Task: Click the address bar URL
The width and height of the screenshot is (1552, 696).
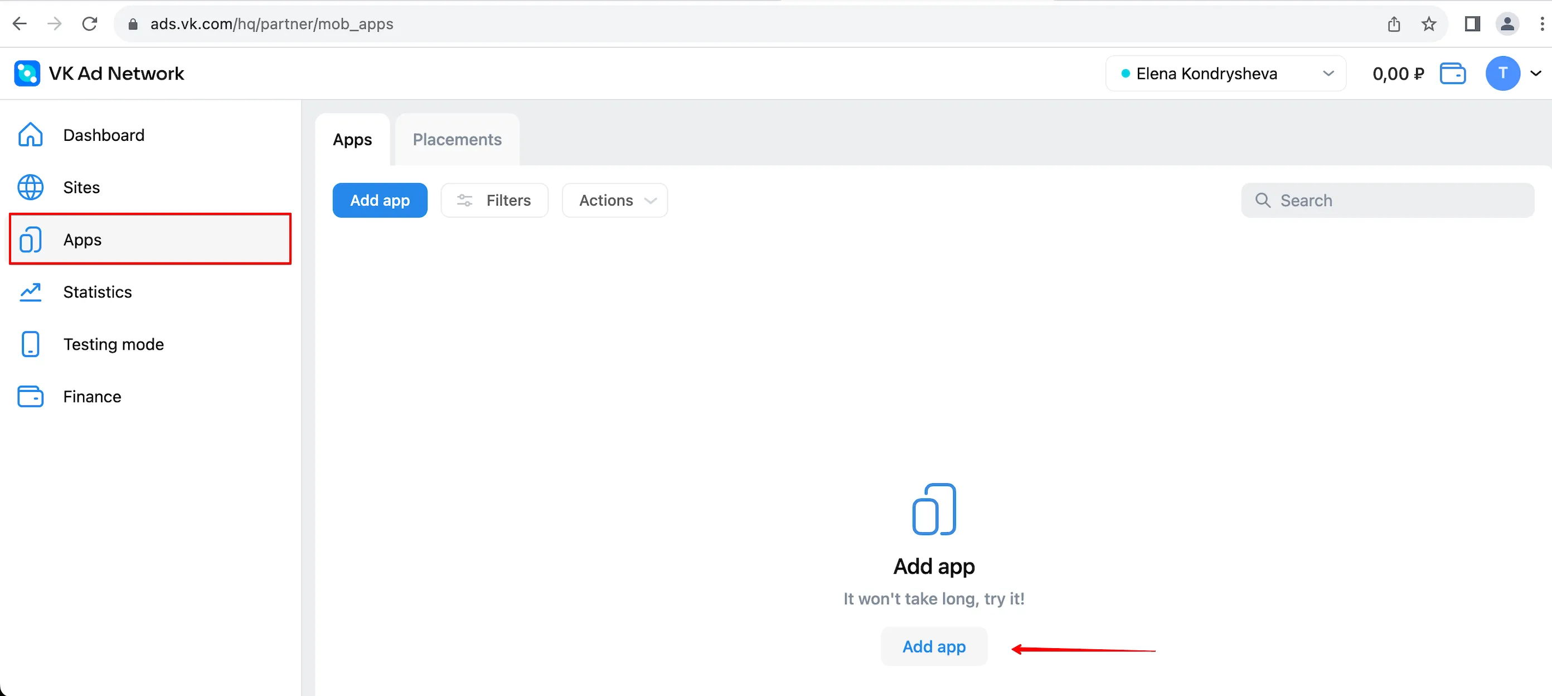Action: [271, 23]
